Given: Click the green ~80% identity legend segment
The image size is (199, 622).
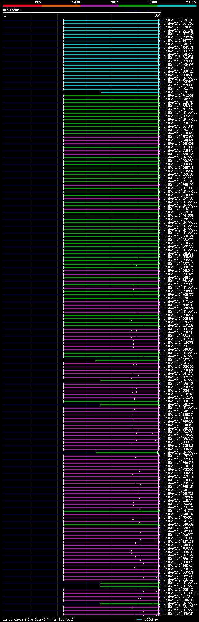Looking at the screenshot, I should click(138, 6).
